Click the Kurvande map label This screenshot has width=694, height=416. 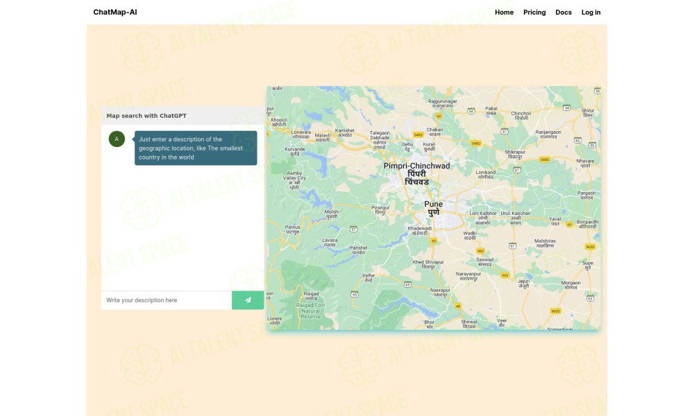click(x=295, y=152)
